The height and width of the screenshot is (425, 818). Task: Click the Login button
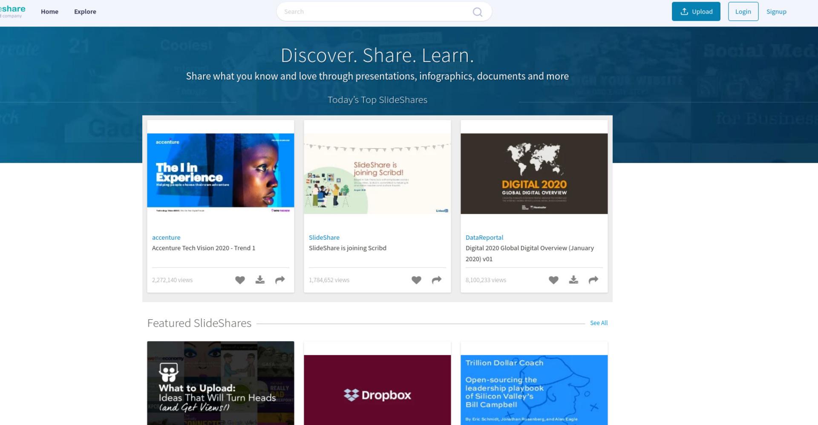tap(743, 11)
